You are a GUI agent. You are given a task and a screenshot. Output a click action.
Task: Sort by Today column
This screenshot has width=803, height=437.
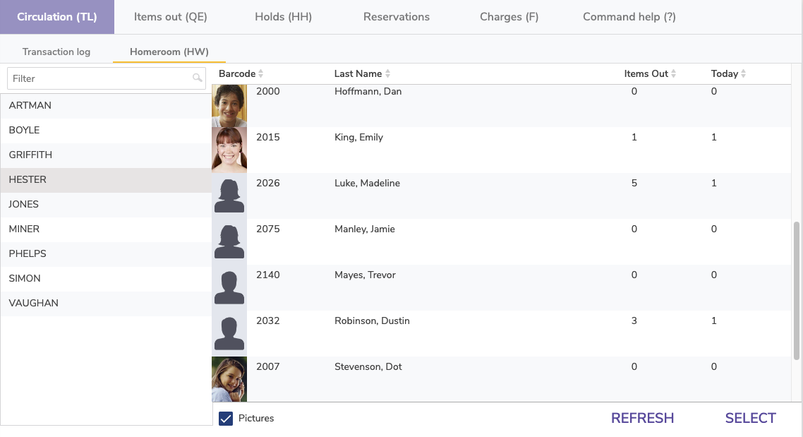728,74
